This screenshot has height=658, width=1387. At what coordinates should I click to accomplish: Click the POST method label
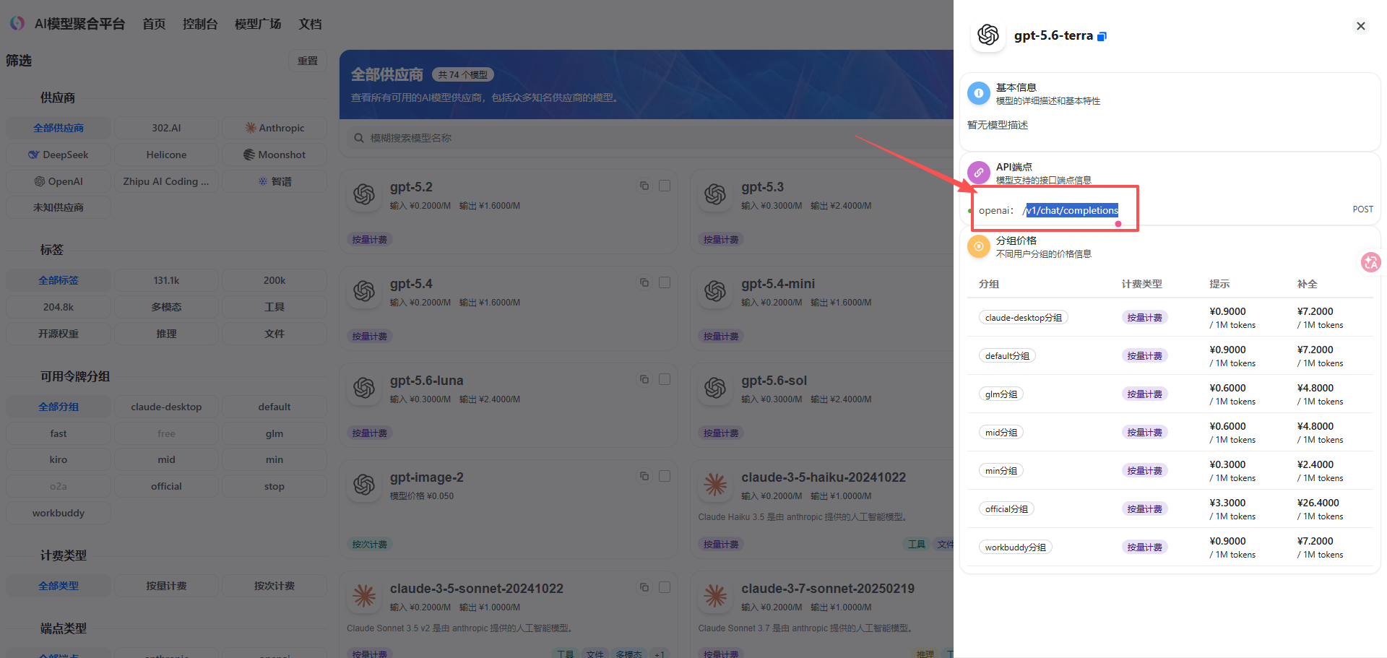pos(1363,209)
